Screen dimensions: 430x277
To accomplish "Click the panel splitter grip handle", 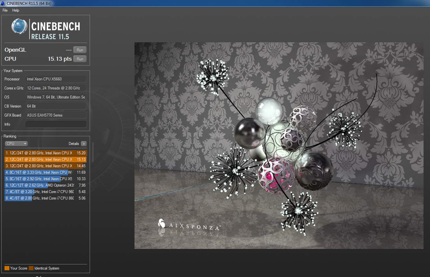I will coord(93,152).
